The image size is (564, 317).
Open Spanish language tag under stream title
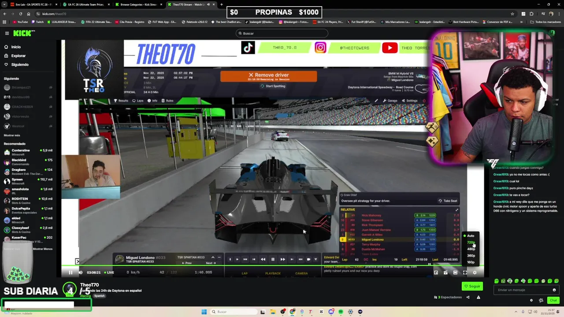[x=100, y=296]
